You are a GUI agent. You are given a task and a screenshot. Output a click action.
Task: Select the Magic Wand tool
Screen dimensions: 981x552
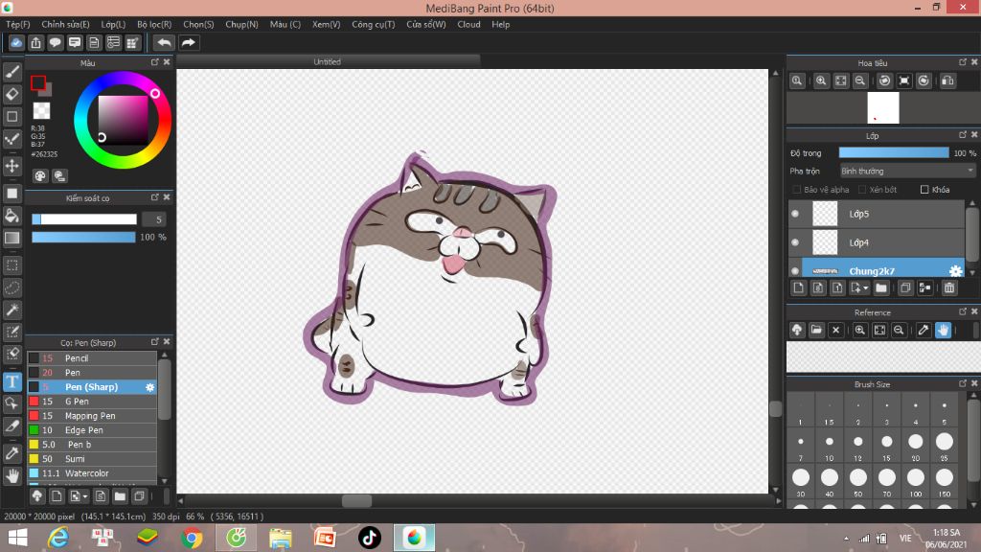tap(11, 310)
